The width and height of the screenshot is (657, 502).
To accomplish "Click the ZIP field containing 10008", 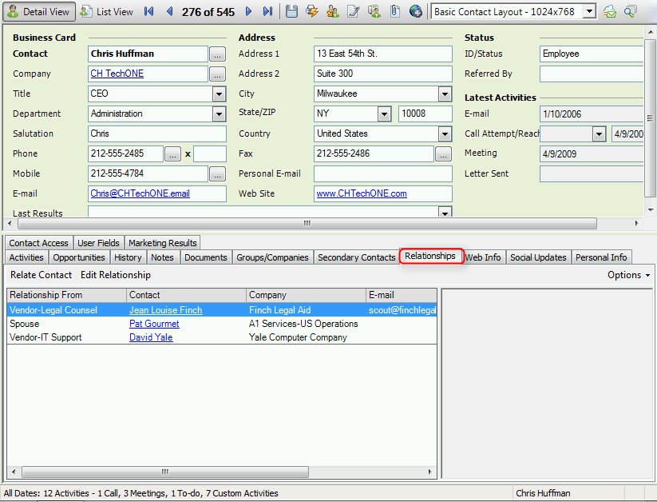I will click(425, 114).
